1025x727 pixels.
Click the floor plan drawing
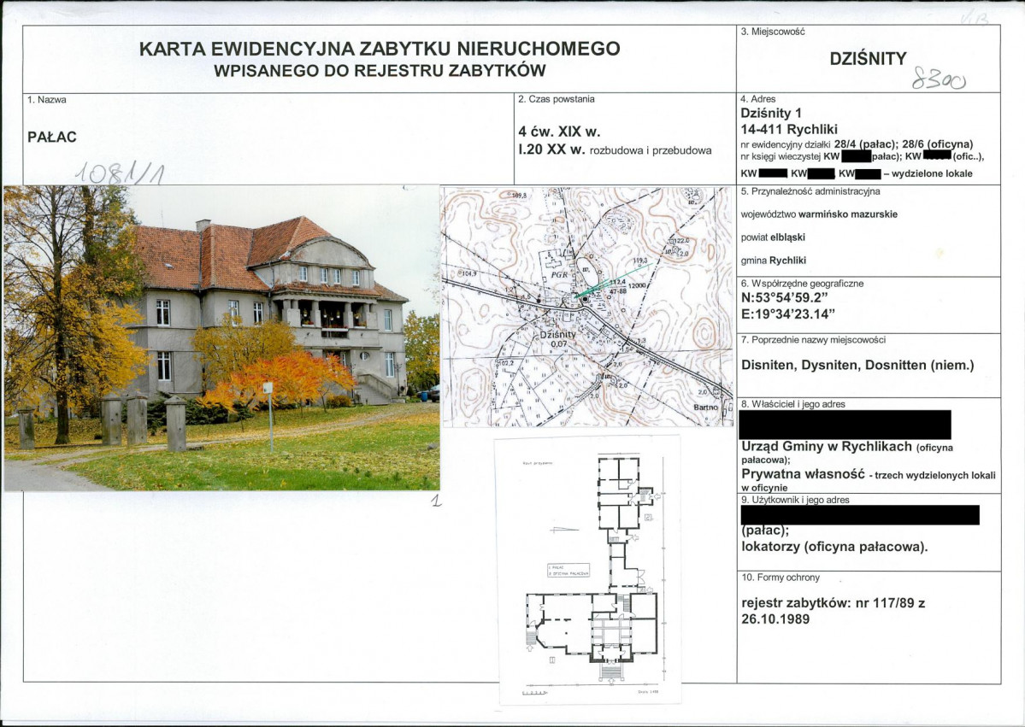click(588, 570)
